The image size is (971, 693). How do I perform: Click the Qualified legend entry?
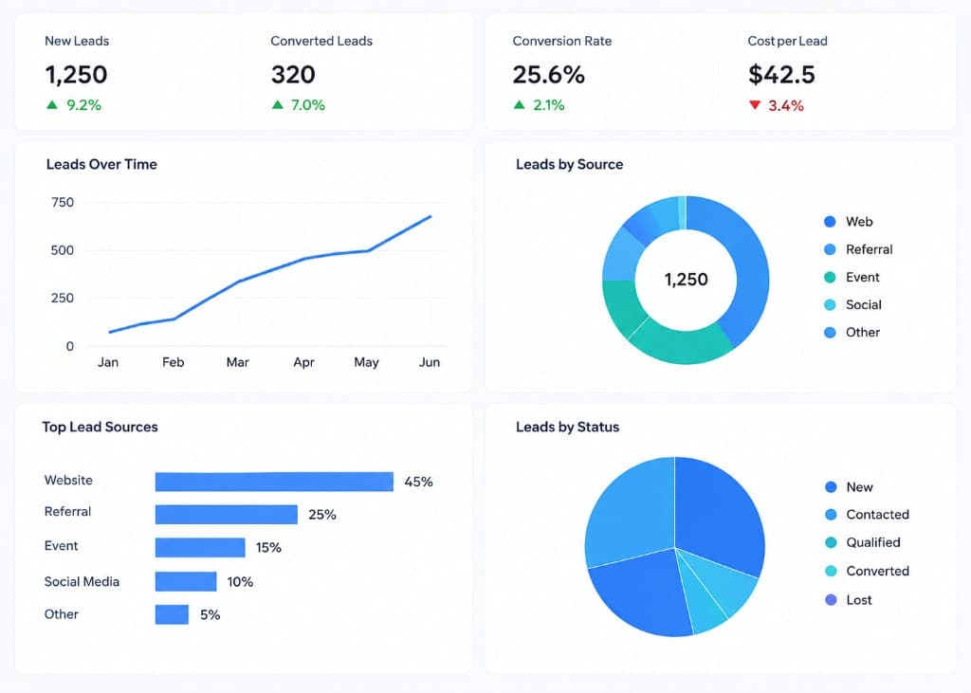[x=863, y=542]
